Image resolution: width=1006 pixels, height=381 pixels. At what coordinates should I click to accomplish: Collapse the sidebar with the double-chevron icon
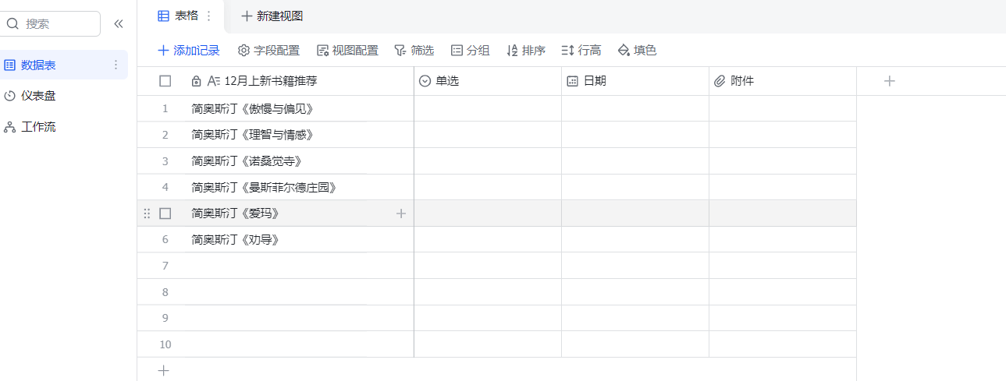click(x=119, y=23)
